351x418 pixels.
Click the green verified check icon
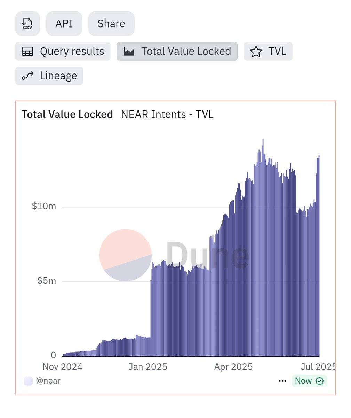point(319,381)
